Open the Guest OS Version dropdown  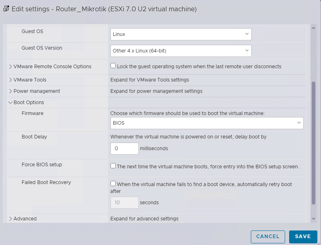[181, 51]
